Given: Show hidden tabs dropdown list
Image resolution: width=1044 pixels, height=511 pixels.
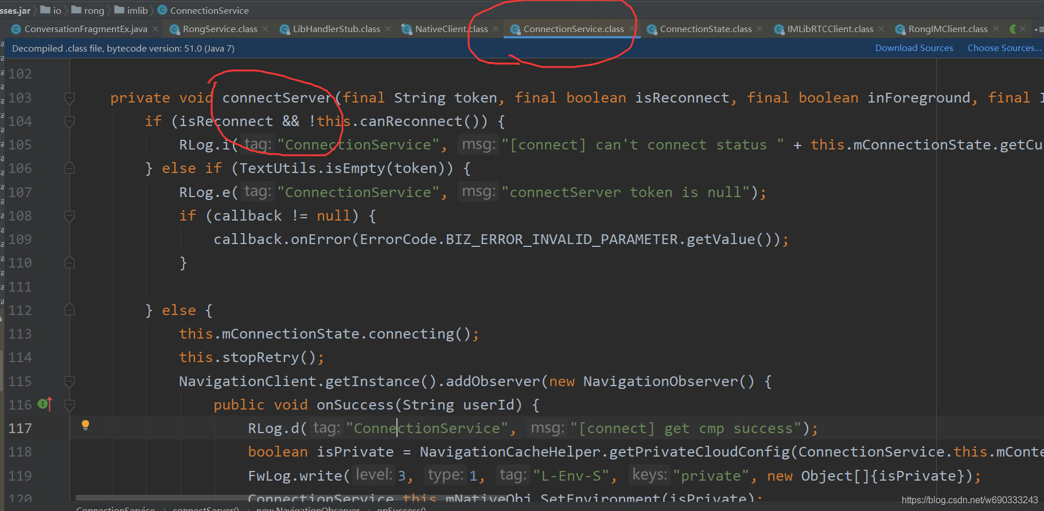Looking at the screenshot, I should (1039, 29).
